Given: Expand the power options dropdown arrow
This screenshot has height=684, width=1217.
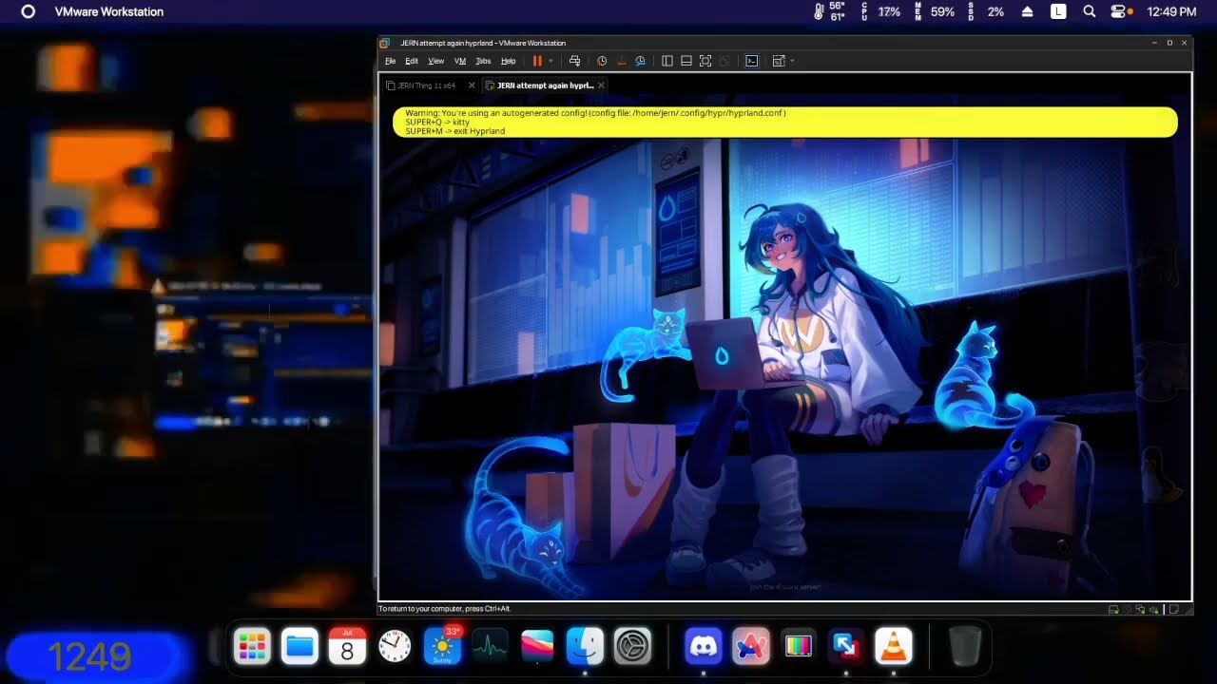Looking at the screenshot, I should coord(551,61).
